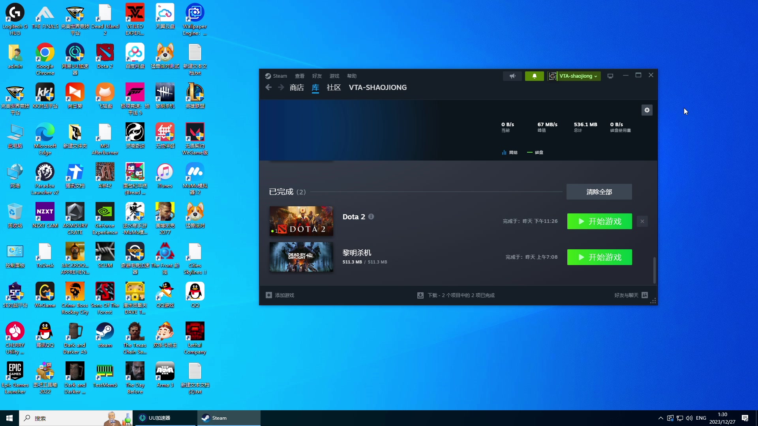Select Arma 3 desktop icon
Image resolution: width=758 pixels, height=426 pixels.
165,375
